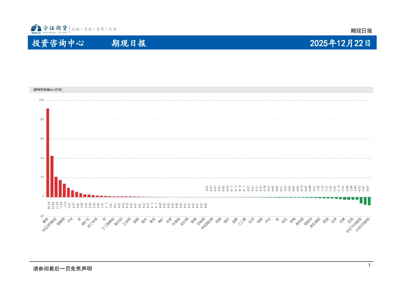Click the 红枣 axis label
Screen dimensions: 412x292
pyautogui.click(x=251, y=221)
